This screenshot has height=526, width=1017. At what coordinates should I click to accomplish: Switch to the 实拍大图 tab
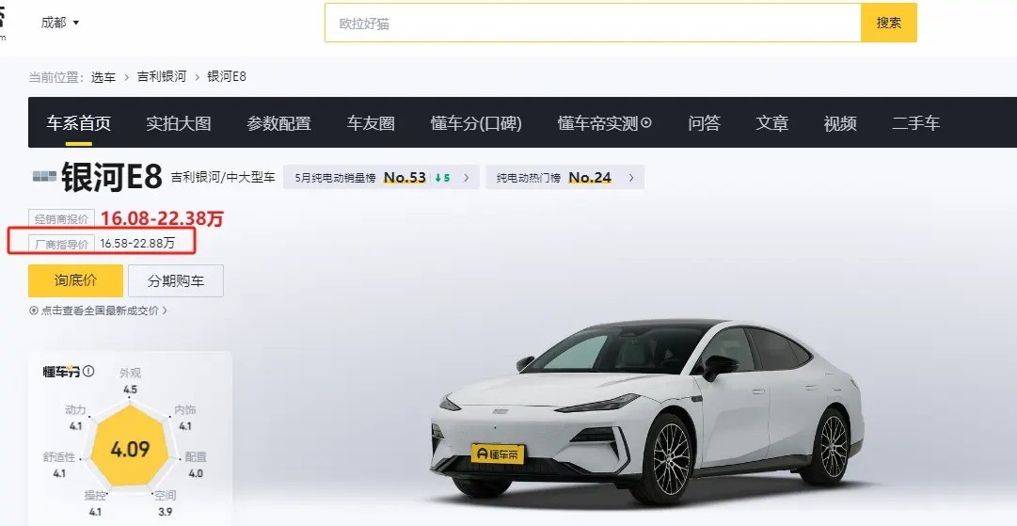coord(179,123)
